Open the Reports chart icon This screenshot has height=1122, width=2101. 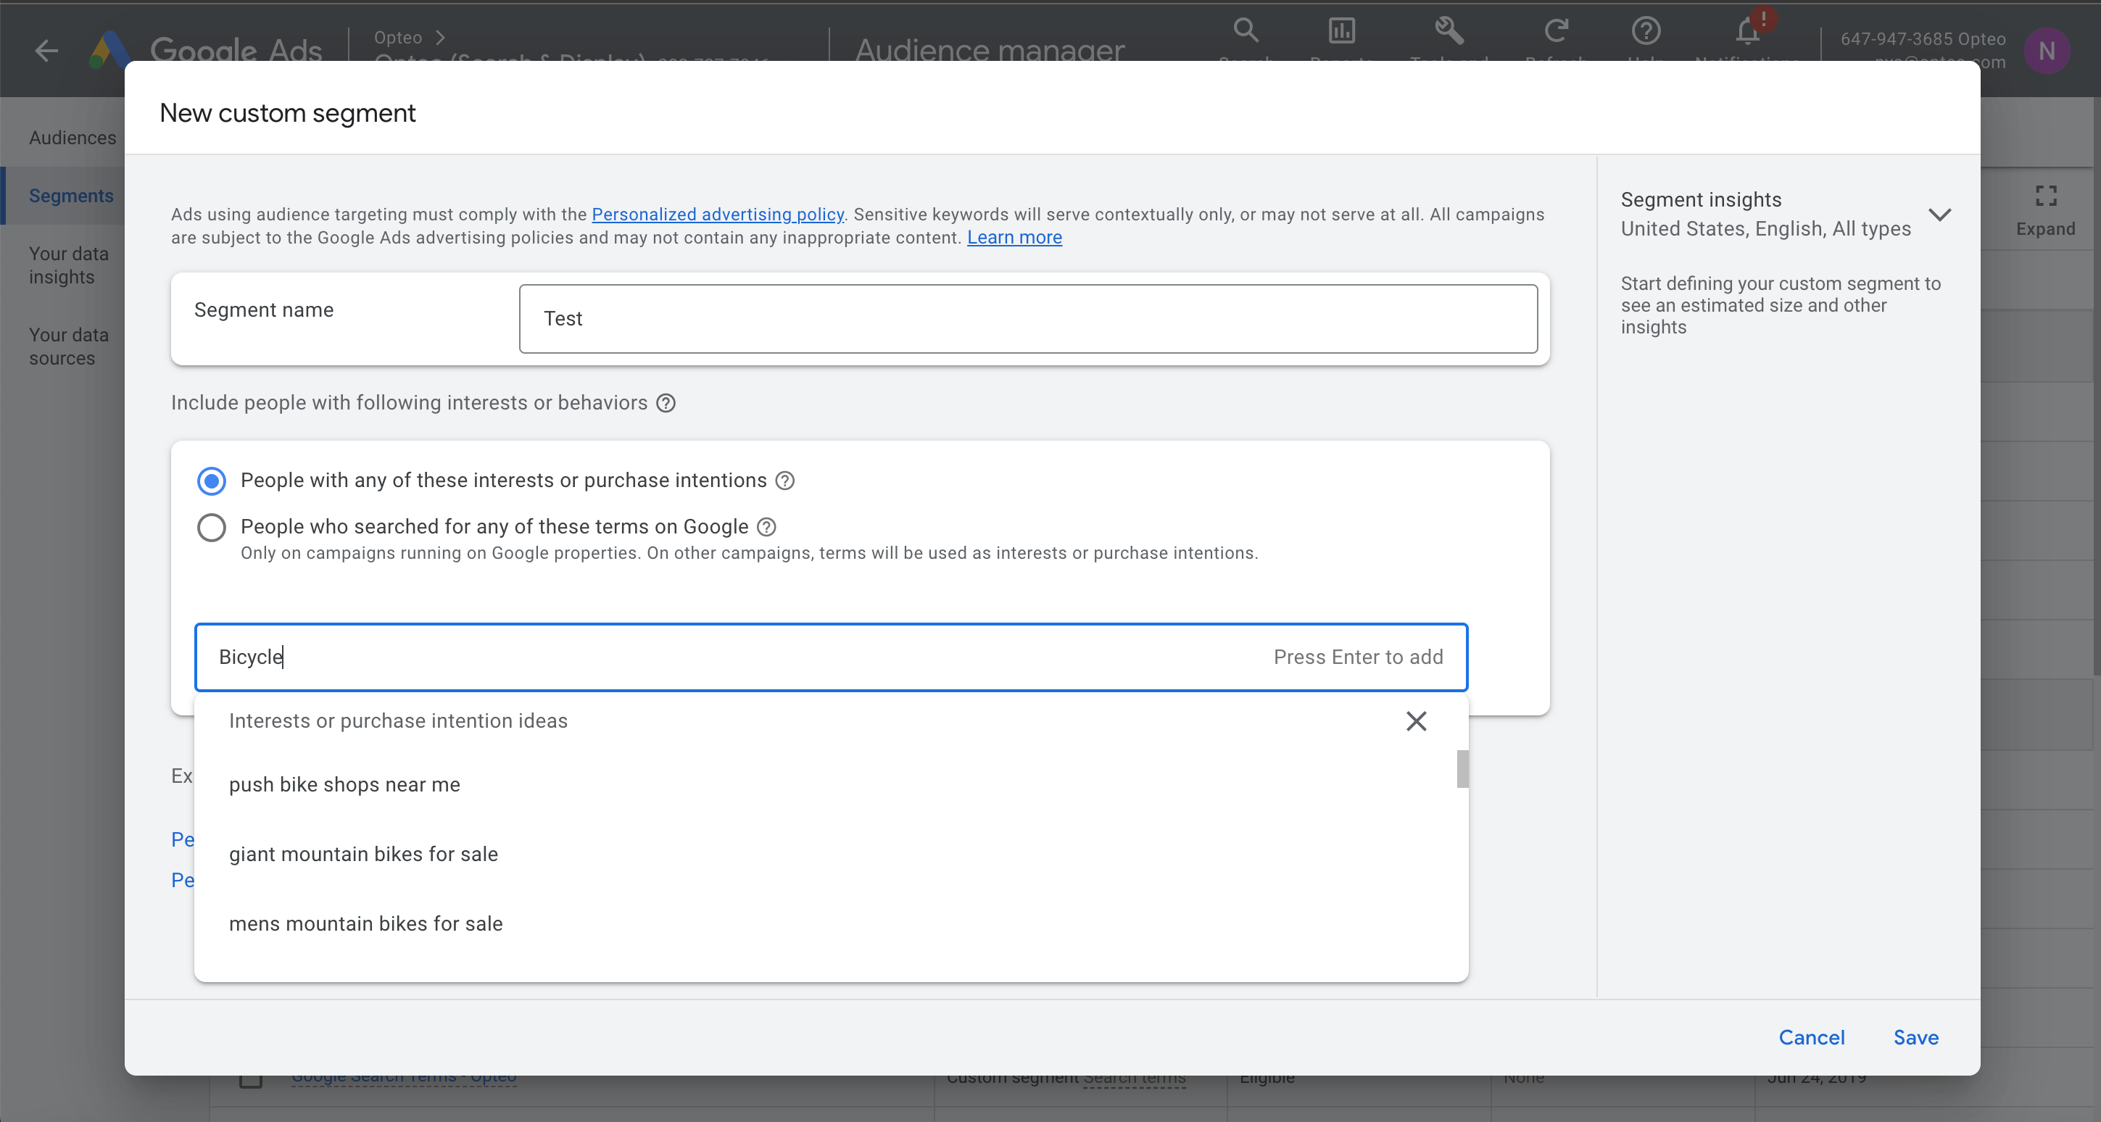(x=1342, y=31)
